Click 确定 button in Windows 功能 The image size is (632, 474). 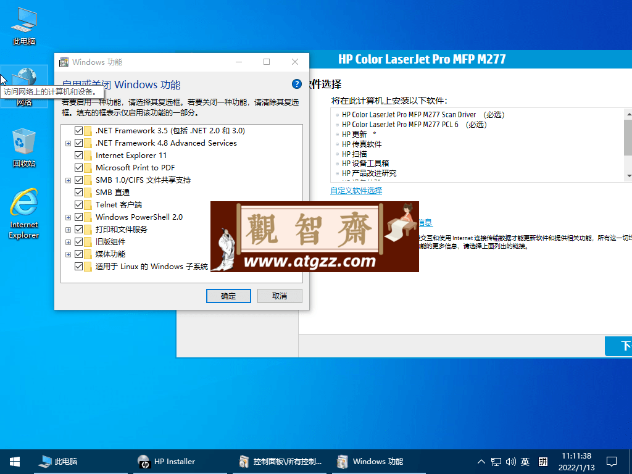click(228, 296)
